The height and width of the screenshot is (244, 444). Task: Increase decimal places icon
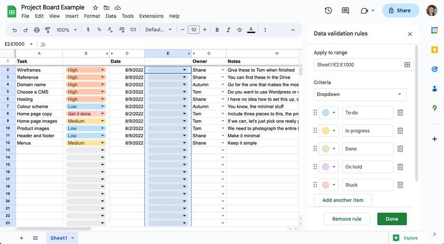(x=122, y=30)
